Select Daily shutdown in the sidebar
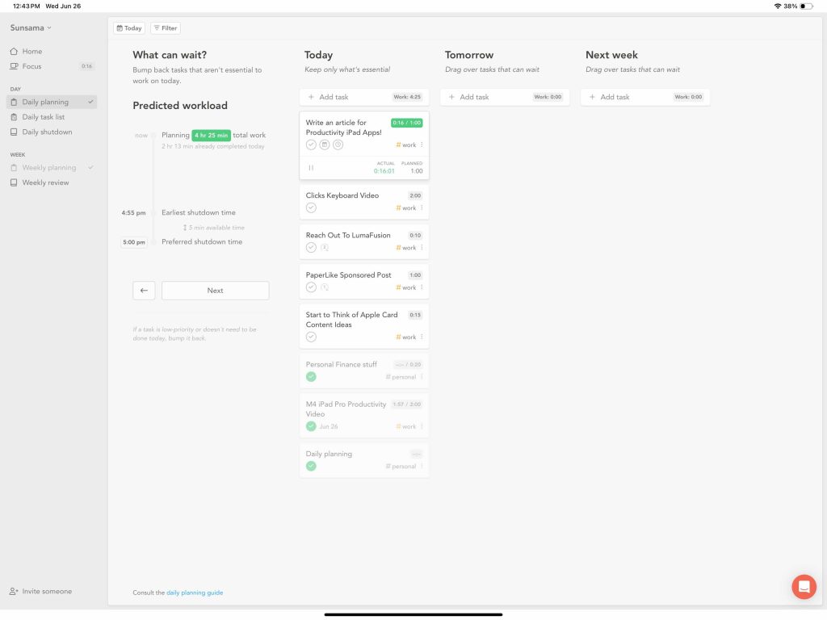This screenshot has width=827, height=620. [x=47, y=132]
